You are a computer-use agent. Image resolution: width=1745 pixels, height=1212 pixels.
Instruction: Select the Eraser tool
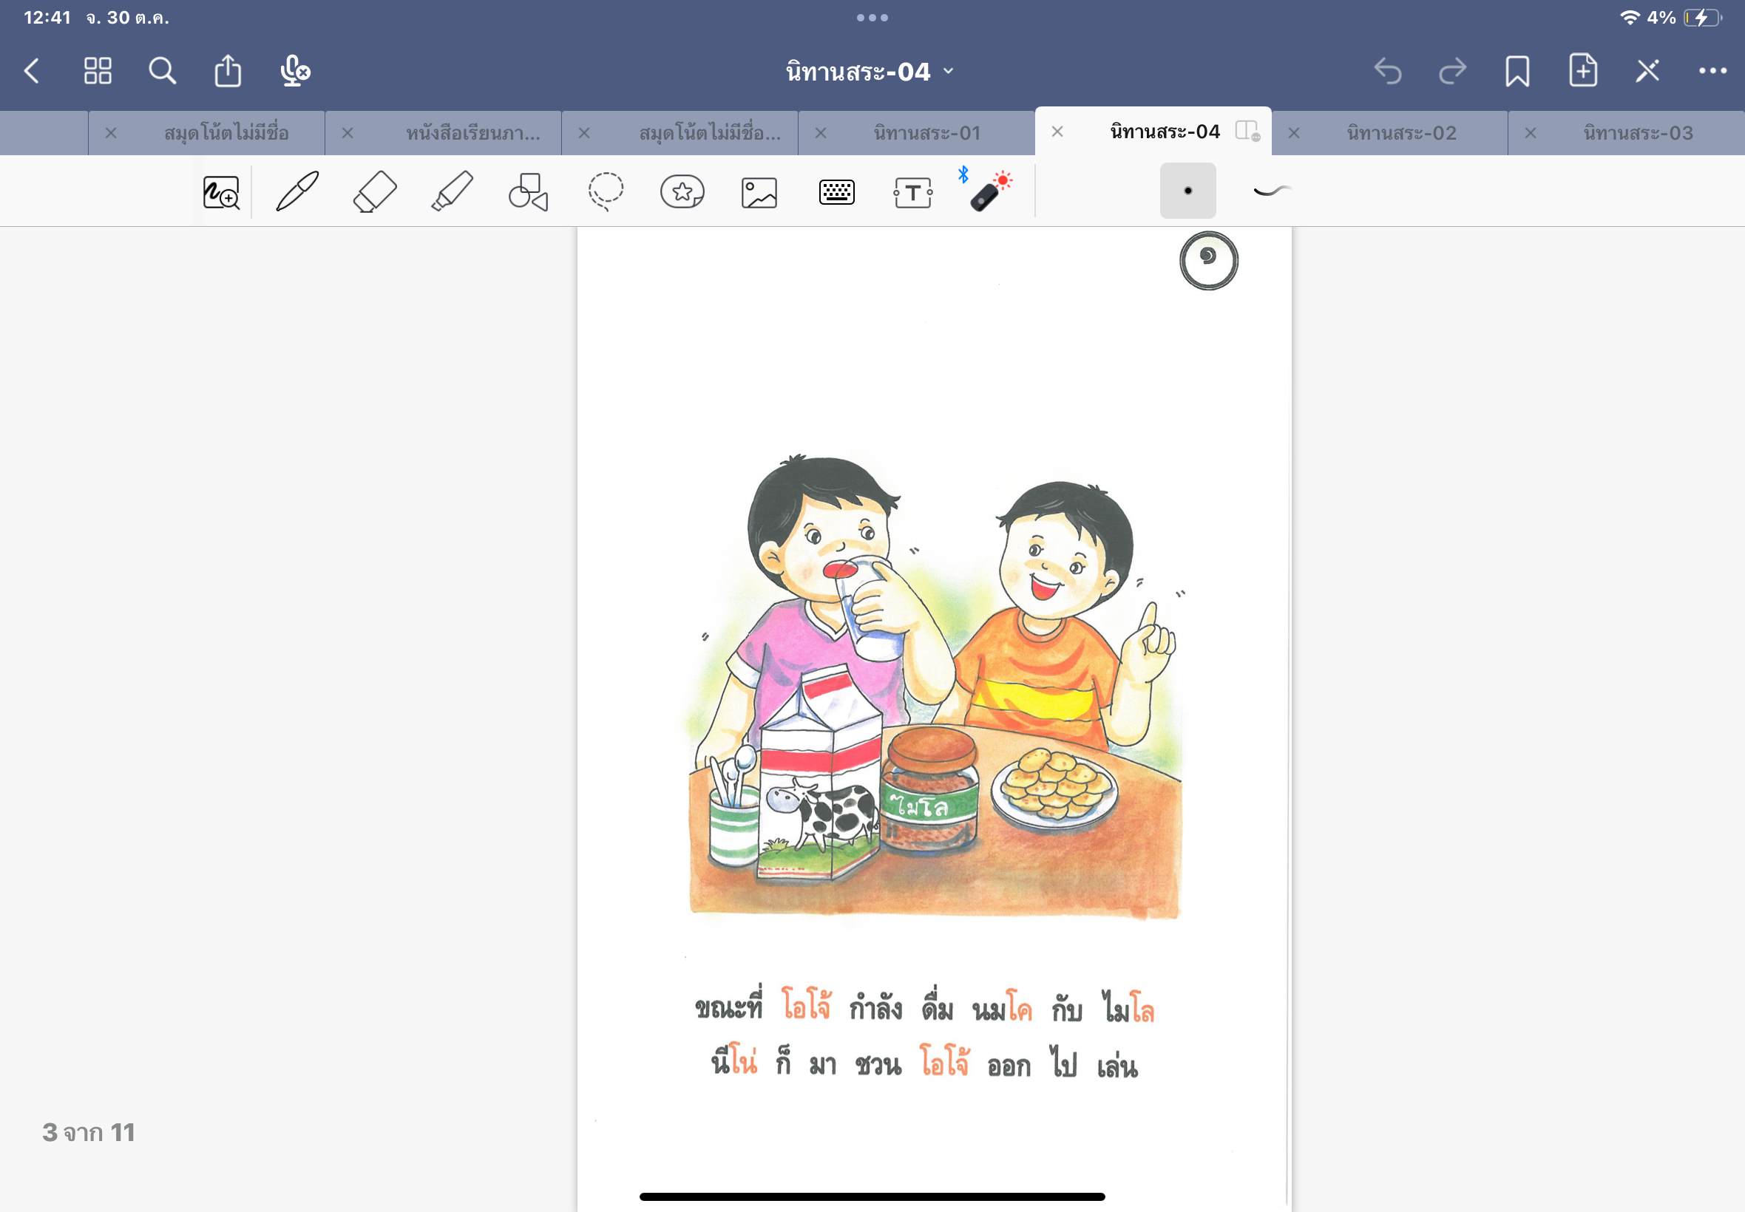pos(375,191)
